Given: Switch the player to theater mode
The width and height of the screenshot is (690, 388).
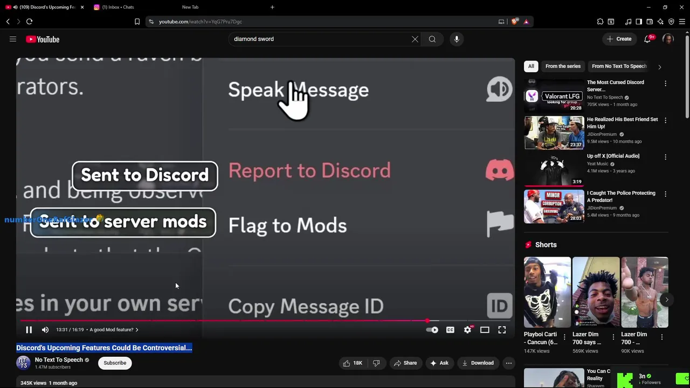Looking at the screenshot, I should (485, 330).
